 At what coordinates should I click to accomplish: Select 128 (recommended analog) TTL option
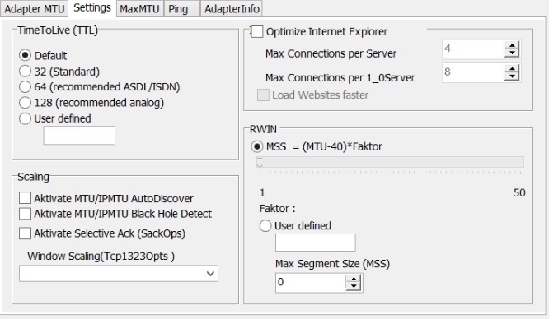[x=26, y=103]
